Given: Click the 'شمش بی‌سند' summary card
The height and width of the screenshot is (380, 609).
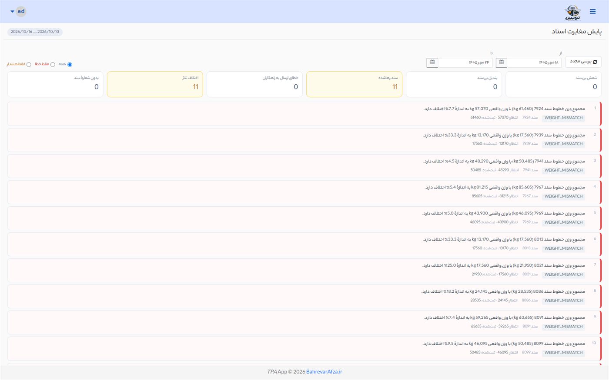Looking at the screenshot, I should [x=554, y=84].
